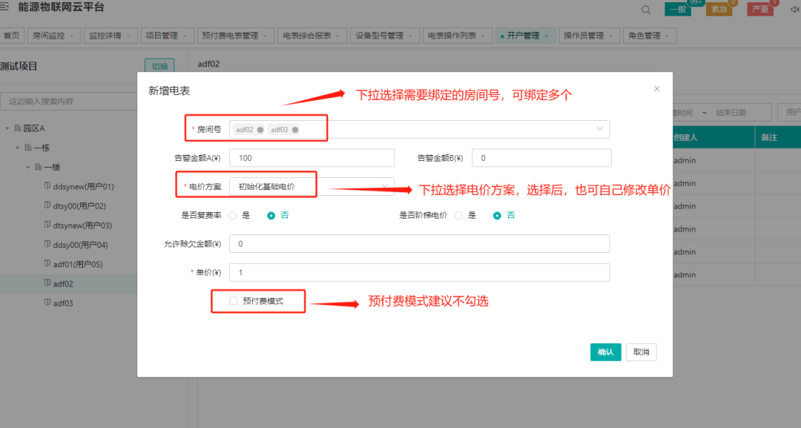The height and width of the screenshot is (428, 801).
Task: Click the 严重 alert badge
Action: [762, 10]
